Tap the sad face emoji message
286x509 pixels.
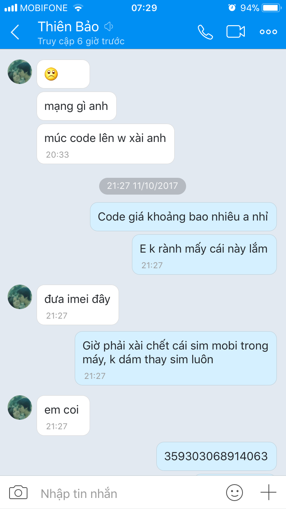coord(63,74)
